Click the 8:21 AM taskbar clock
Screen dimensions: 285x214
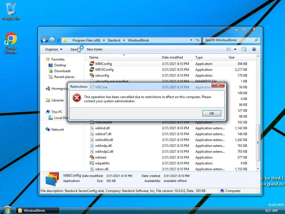tap(271, 211)
